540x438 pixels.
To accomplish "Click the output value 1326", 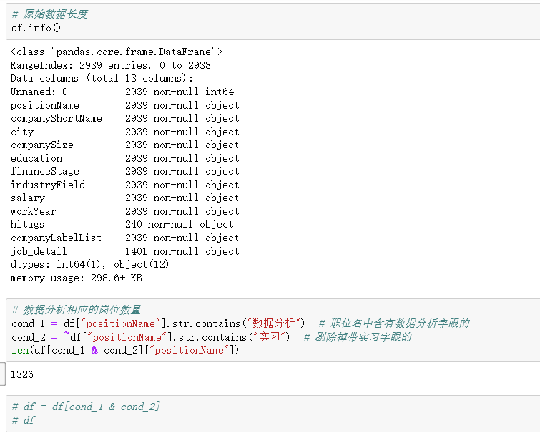I will tap(22, 374).
